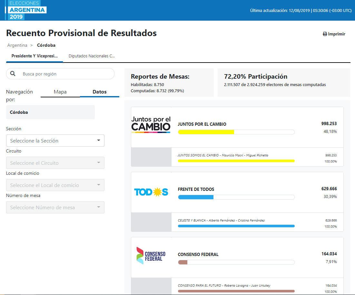This screenshot has height=295, width=355.
Task: Click the Busca por región search field
Action: pos(60,74)
